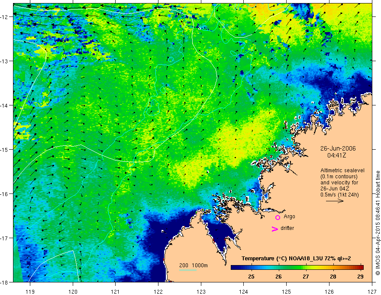The width and height of the screenshot is (381, 295).
Task: Select the time label 04:41Z
Action: [336, 155]
